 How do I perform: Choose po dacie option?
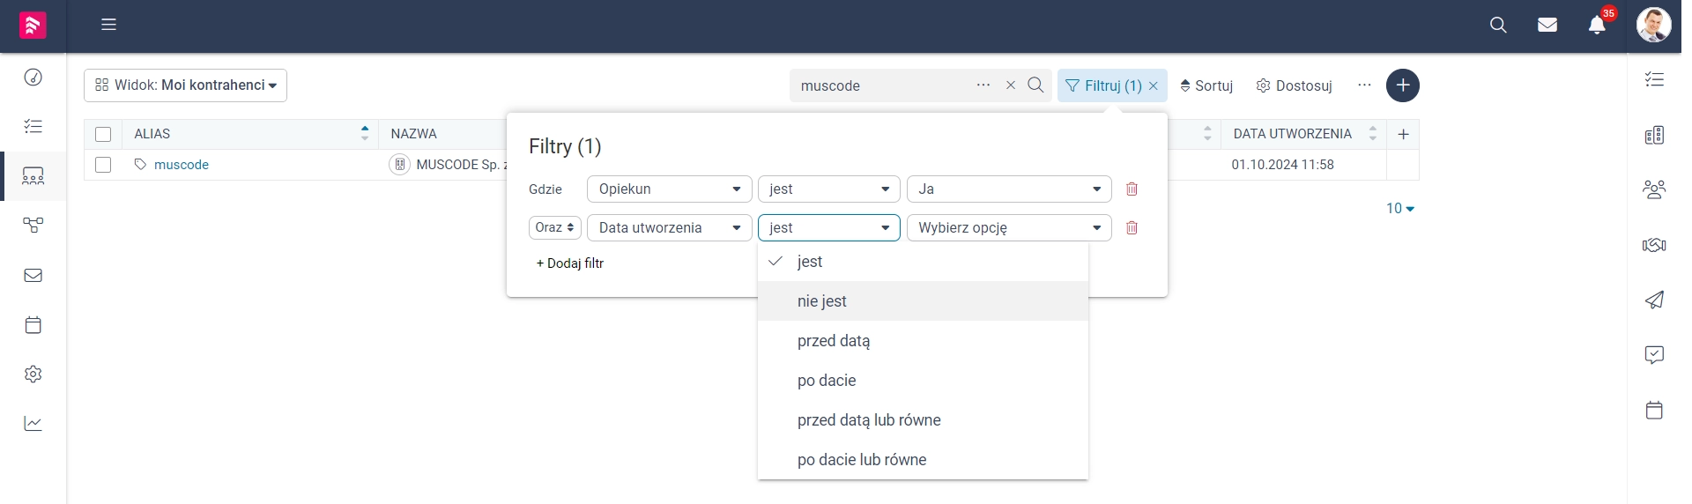(x=923, y=381)
